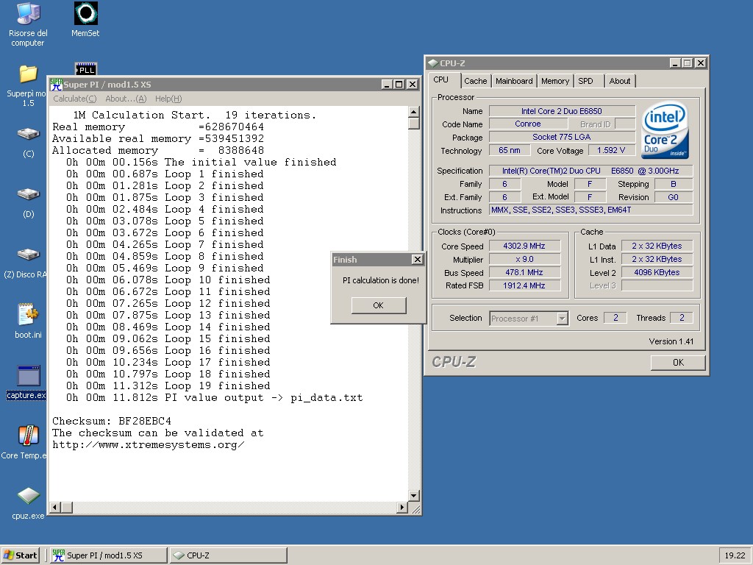Image resolution: width=753 pixels, height=565 pixels.
Task: Click Super PI horizontal scroll right arrow
Action: pos(402,508)
